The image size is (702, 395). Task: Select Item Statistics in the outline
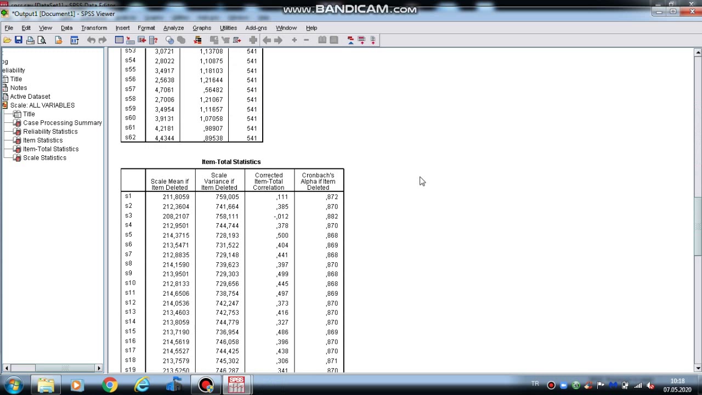tap(43, 140)
